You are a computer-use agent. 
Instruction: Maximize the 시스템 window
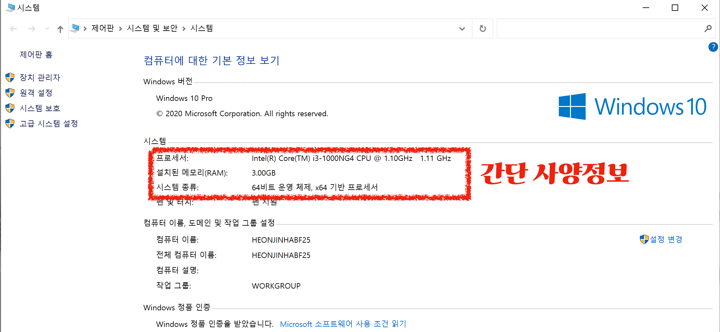[675, 8]
